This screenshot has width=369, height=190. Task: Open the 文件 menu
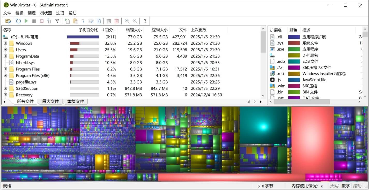tap(7, 13)
